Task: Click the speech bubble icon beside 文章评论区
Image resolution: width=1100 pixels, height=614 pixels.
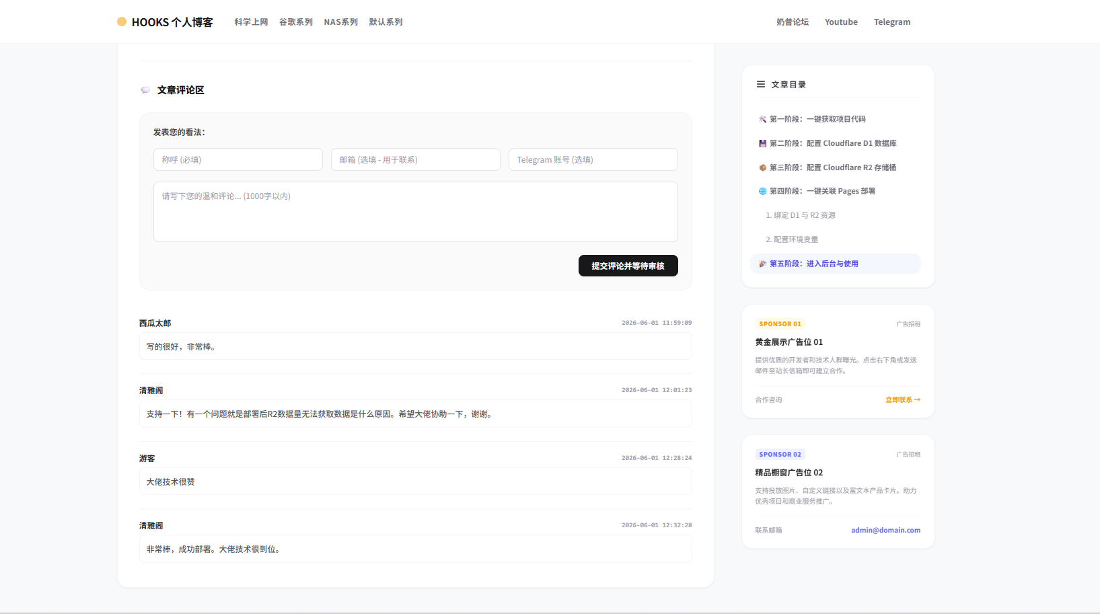Action: (x=145, y=90)
